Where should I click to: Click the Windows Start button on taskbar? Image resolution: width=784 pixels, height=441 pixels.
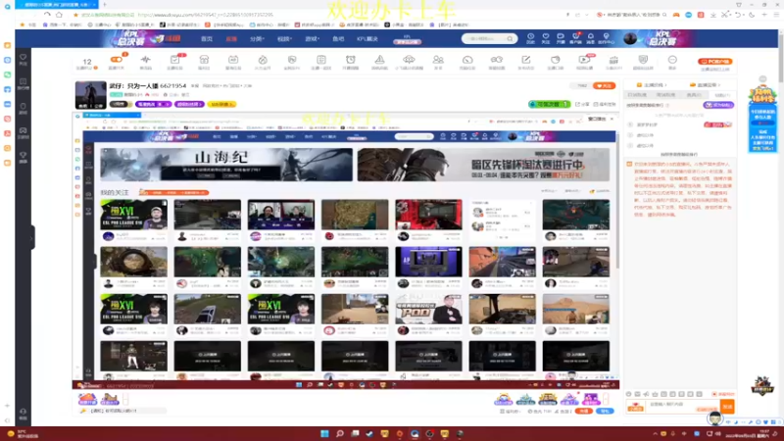pyautogui.click(x=324, y=433)
